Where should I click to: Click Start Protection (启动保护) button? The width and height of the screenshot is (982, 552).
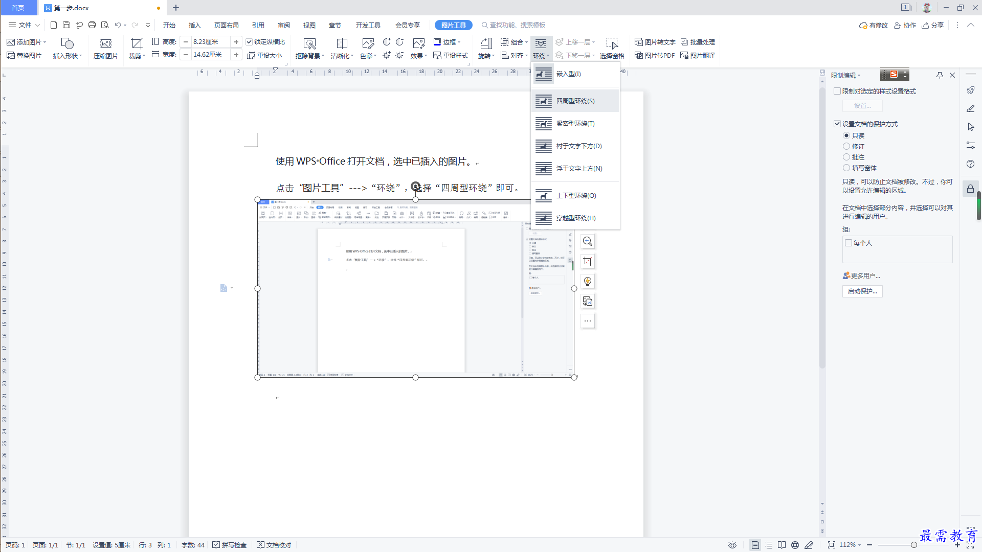click(x=862, y=291)
